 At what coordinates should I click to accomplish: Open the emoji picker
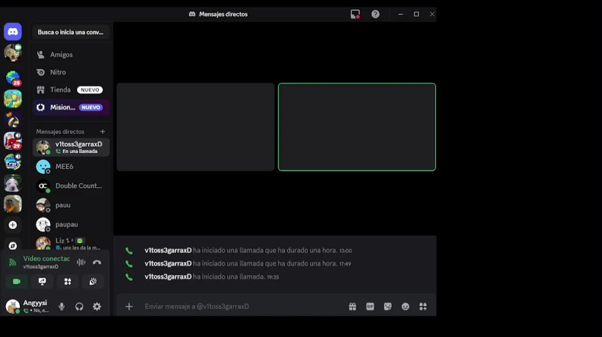pos(406,307)
